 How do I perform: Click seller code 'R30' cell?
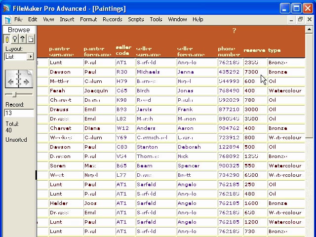[x=125, y=72]
